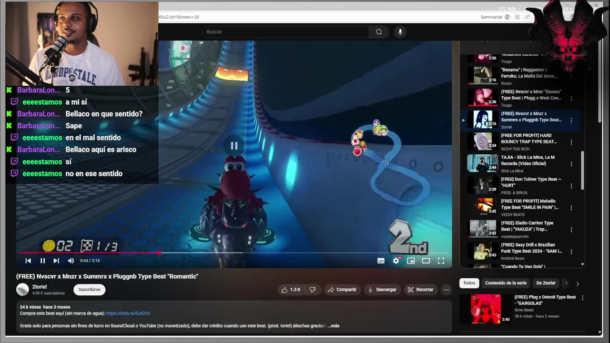The image size is (610, 343).
Task: Click the 0:43 / 2:15 time display
Action: point(90,261)
